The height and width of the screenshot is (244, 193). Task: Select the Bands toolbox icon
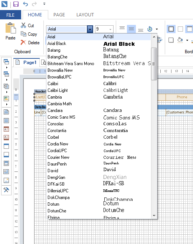6,62
